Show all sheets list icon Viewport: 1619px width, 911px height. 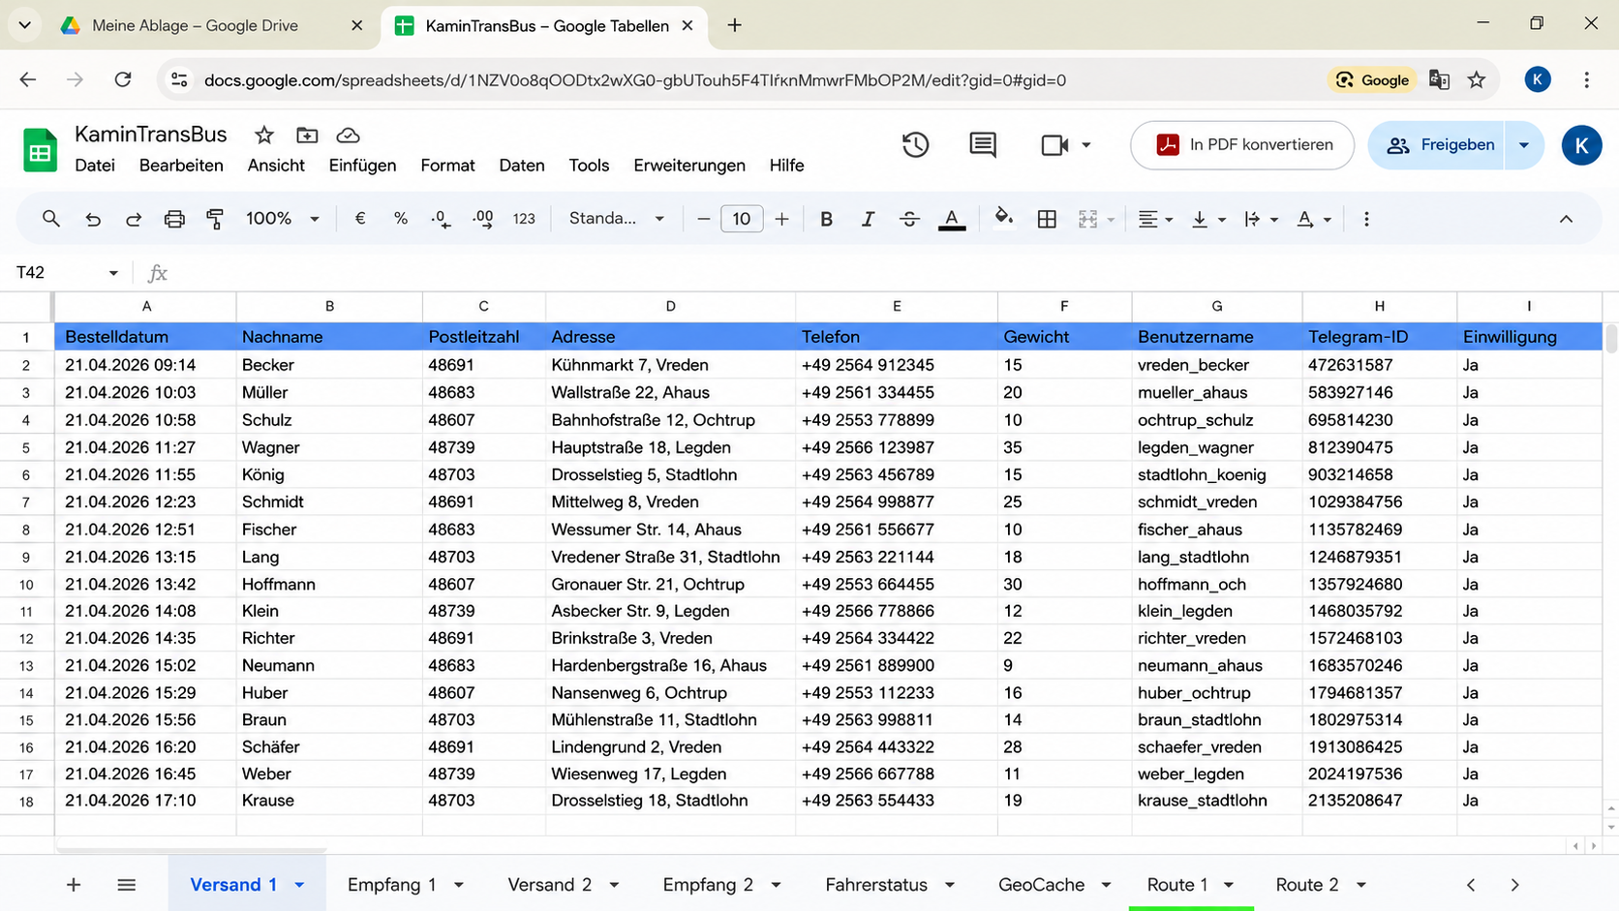click(x=126, y=885)
